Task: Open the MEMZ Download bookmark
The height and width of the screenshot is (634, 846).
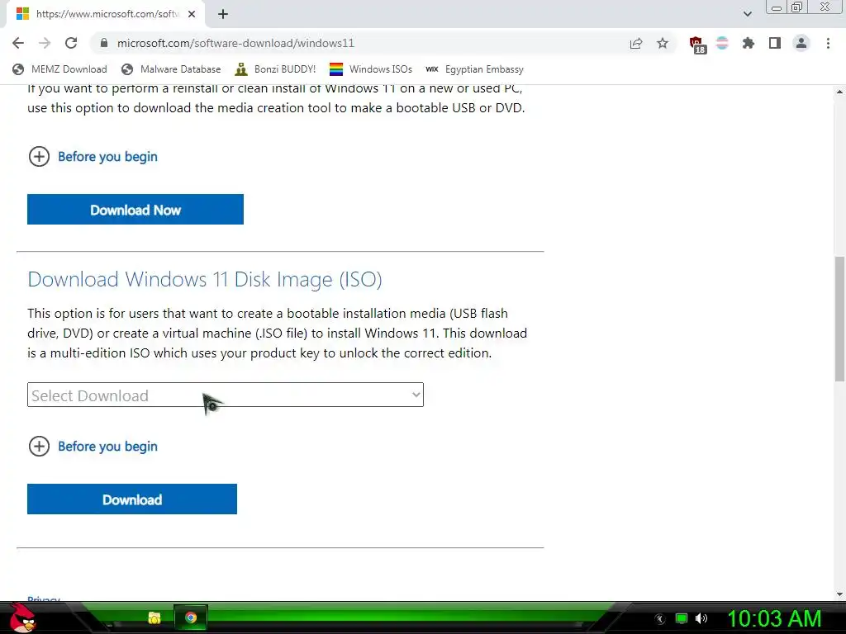Action: 59,69
